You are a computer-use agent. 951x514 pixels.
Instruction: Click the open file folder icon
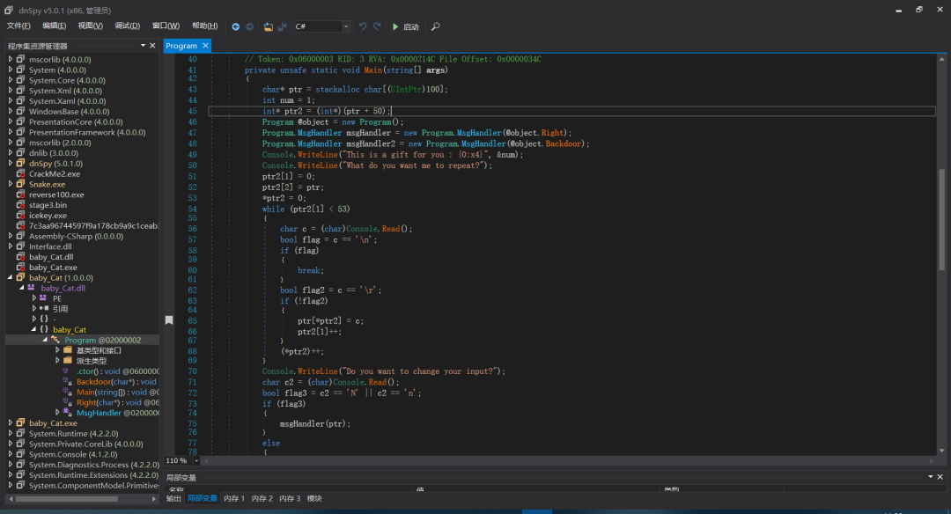(x=269, y=26)
